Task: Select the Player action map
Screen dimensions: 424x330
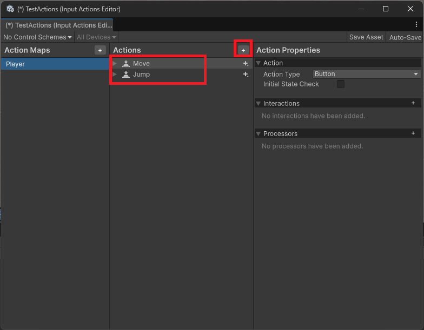Action: coord(55,64)
